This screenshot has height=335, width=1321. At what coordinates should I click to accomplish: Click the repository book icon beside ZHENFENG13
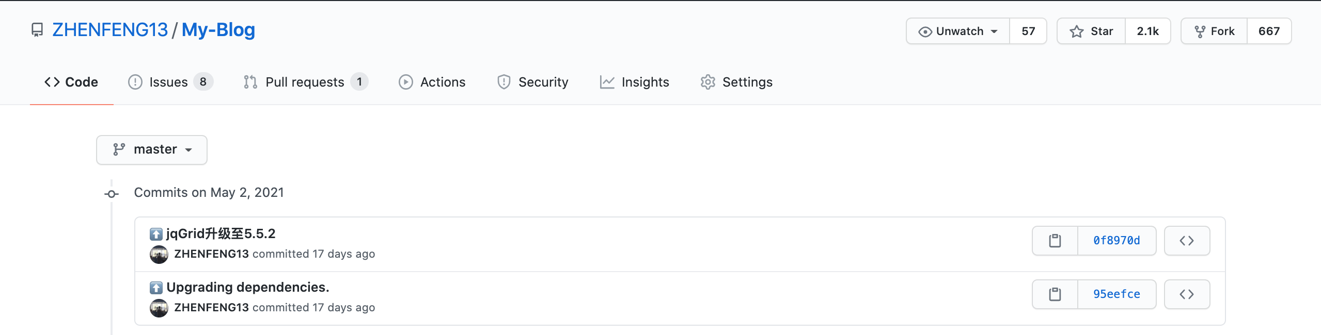[37, 30]
